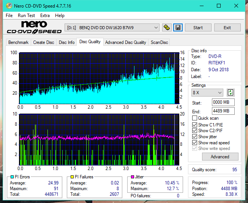Select the Disc Quality tab
The height and width of the screenshot is (203, 248).
90,42
